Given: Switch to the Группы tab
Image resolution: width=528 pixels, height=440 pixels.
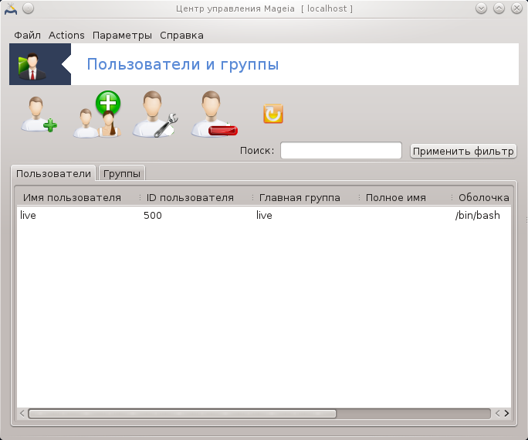Looking at the screenshot, I should point(121,173).
